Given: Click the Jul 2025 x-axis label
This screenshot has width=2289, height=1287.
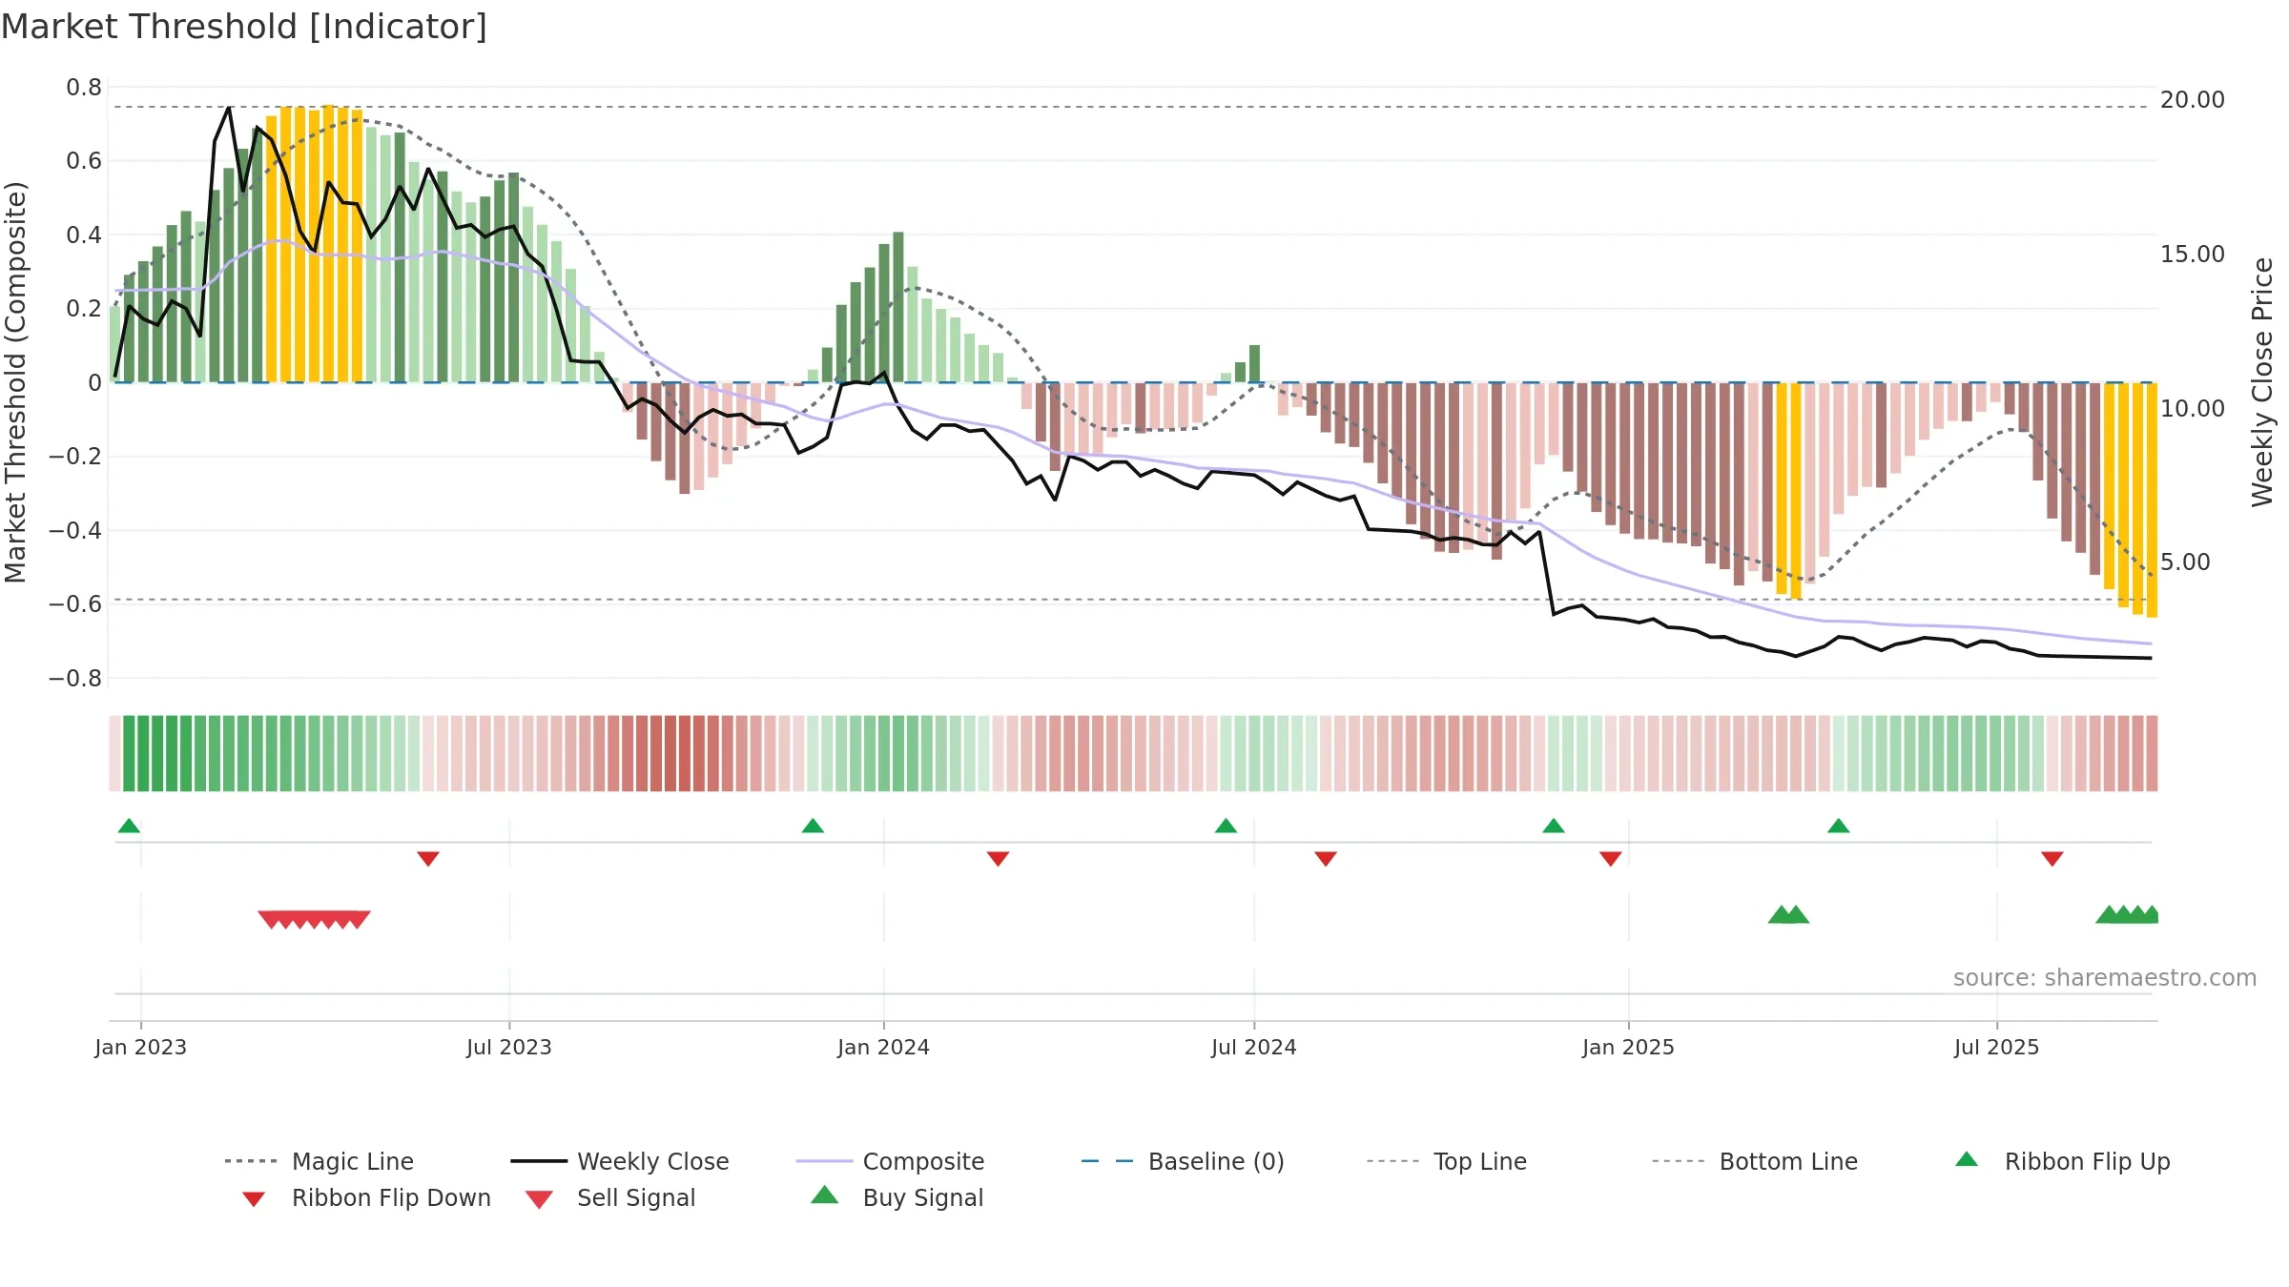Looking at the screenshot, I should 1996,1047.
